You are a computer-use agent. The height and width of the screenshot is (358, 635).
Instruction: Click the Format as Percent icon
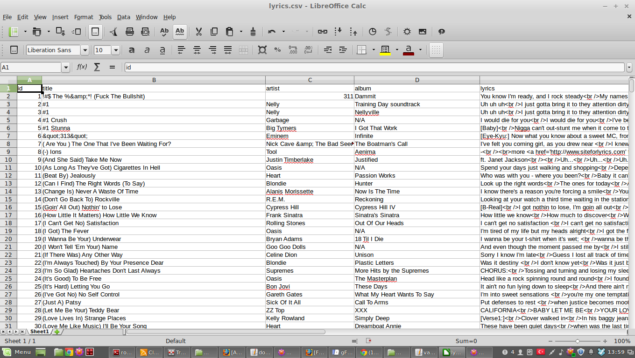coord(277,50)
